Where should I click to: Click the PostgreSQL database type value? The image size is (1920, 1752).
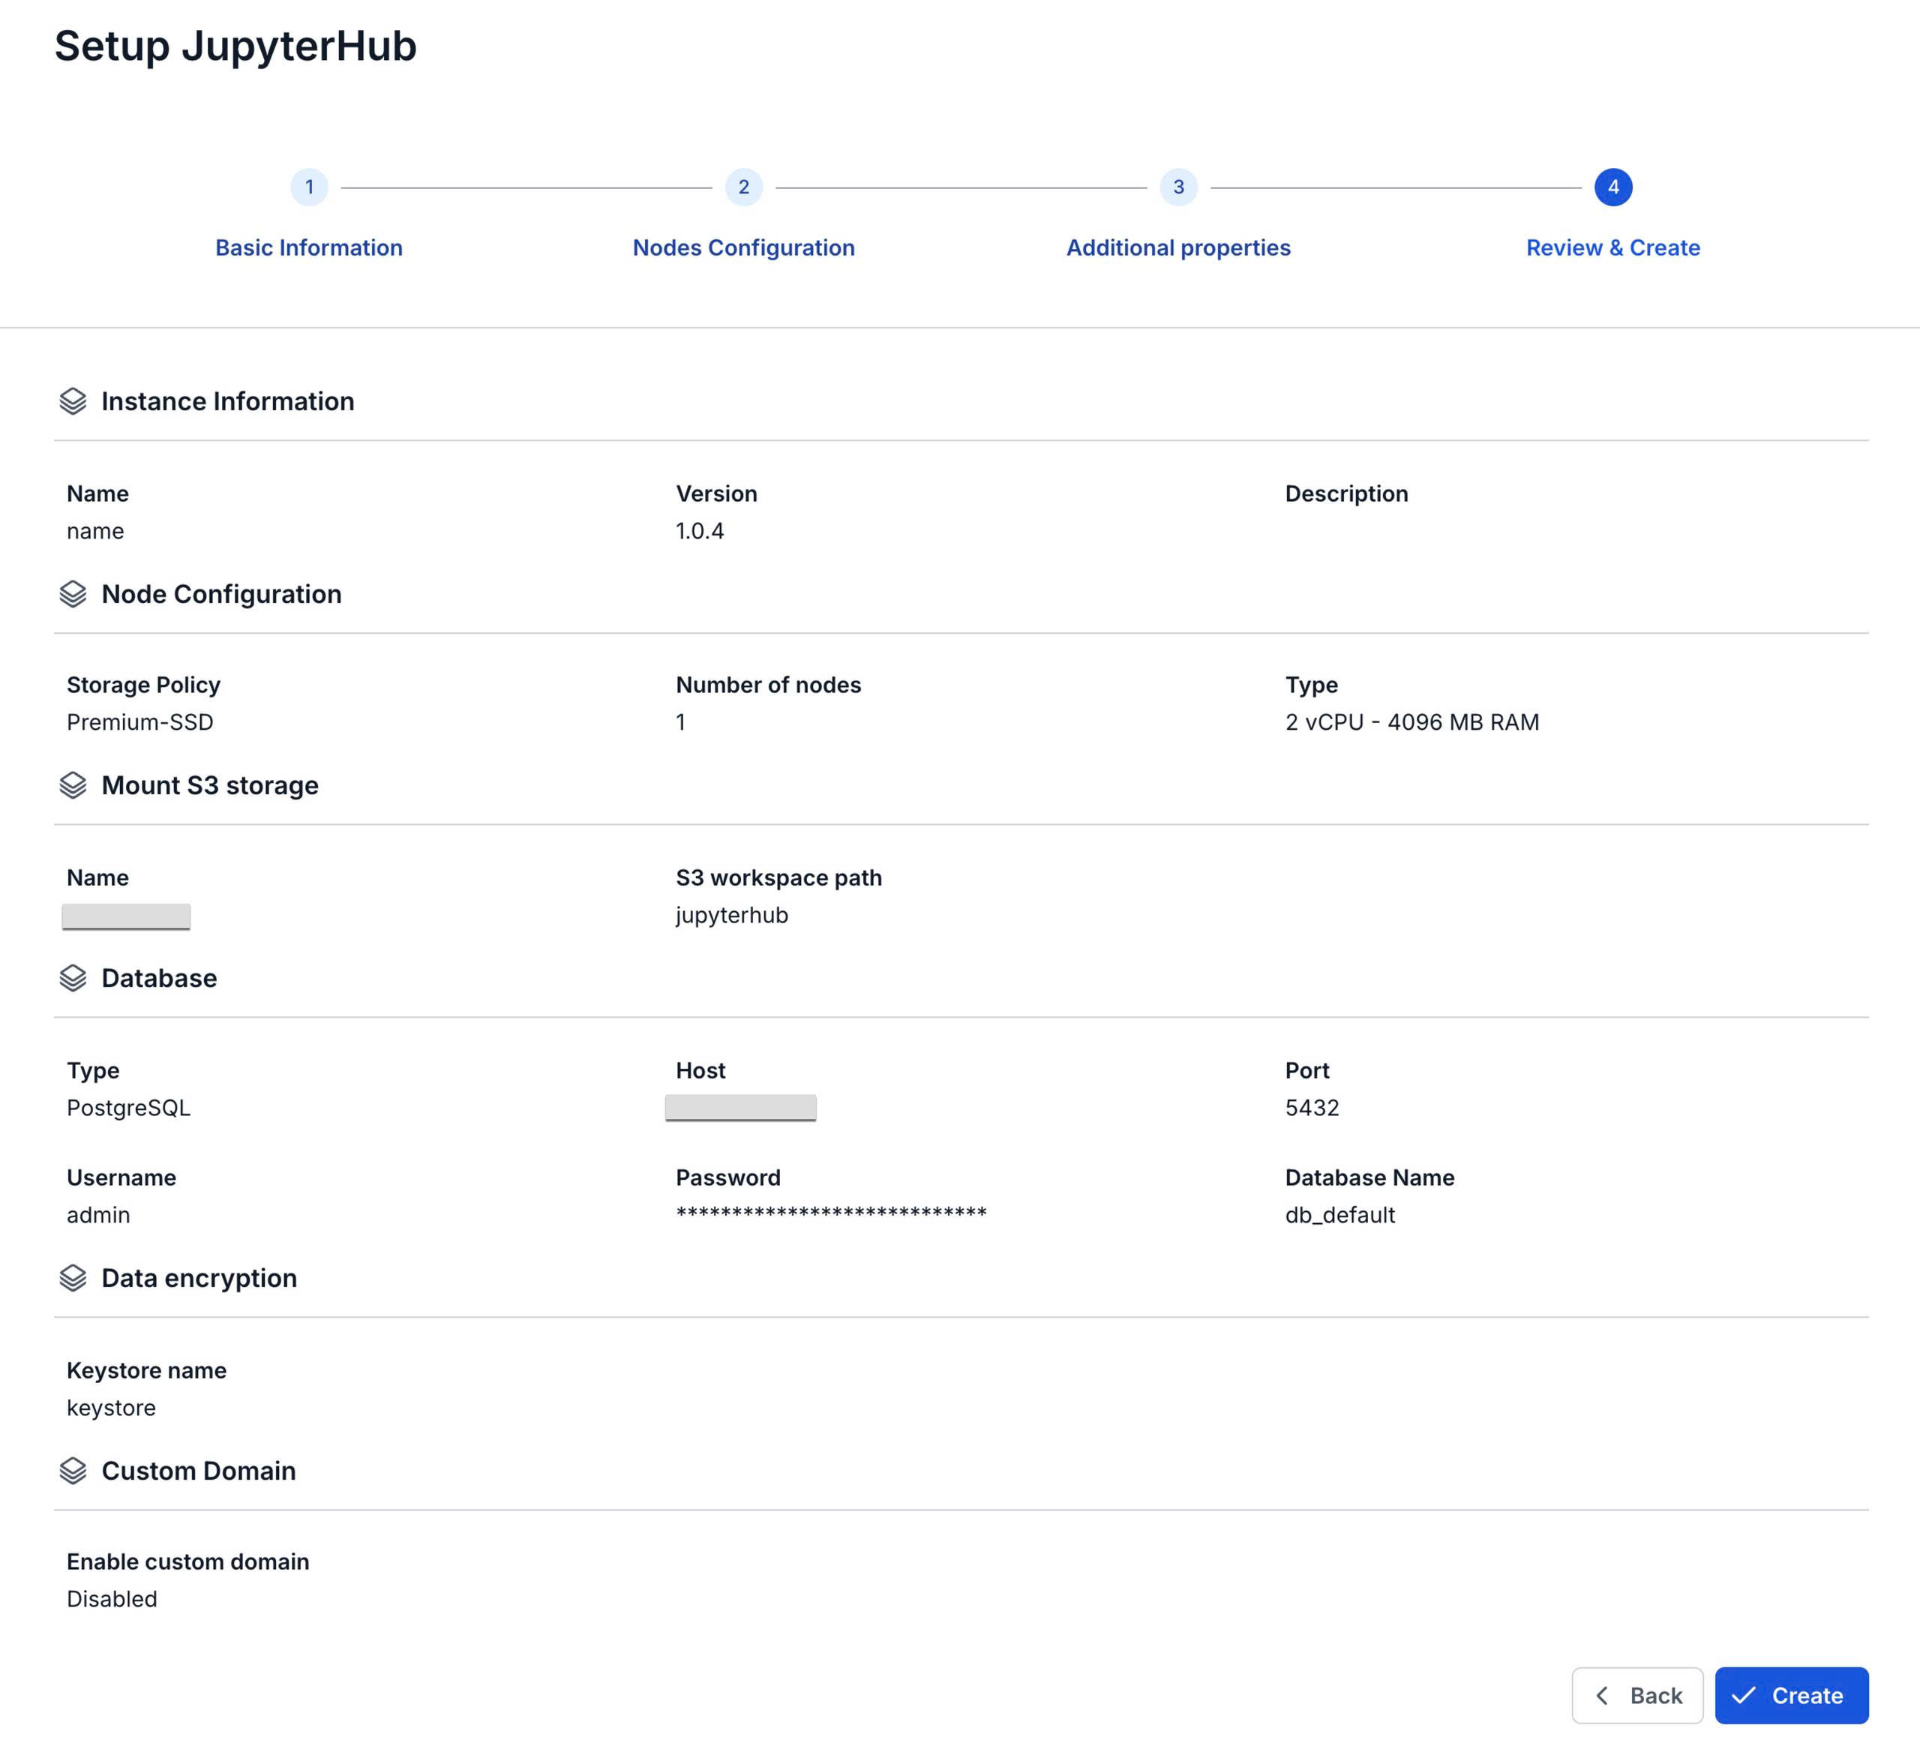coord(128,1108)
